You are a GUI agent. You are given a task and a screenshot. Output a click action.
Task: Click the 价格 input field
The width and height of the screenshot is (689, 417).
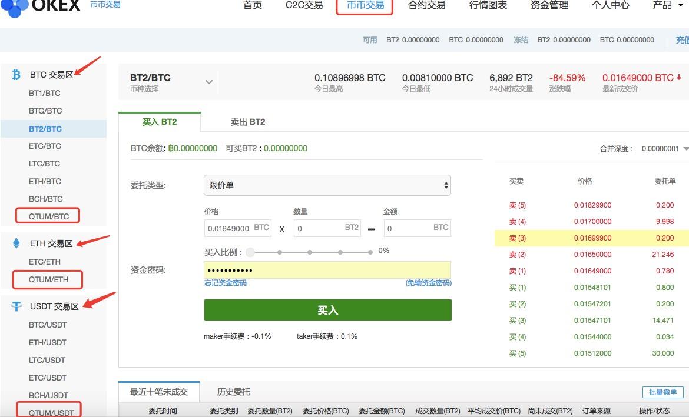pos(238,228)
